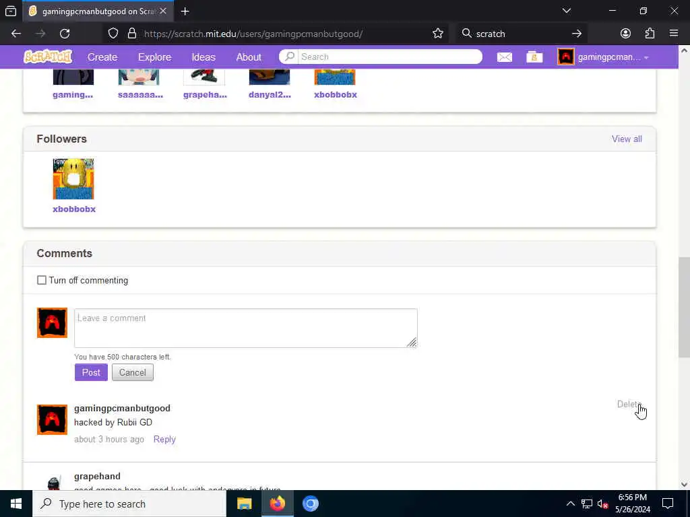690x517 pixels.
Task: Click View all followers link
Action: pyautogui.click(x=627, y=139)
